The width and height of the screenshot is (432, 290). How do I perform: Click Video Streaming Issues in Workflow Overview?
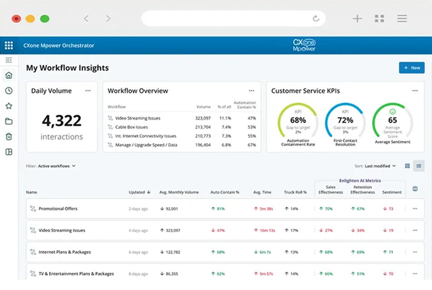pyautogui.click(x=137, y=118)
